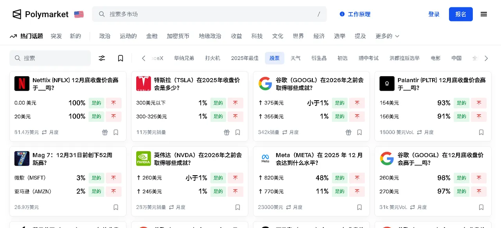The width and height of the screenshot is (501, 228).
Task: Expand the 更多的 dropdown
Action: [387, 36]
